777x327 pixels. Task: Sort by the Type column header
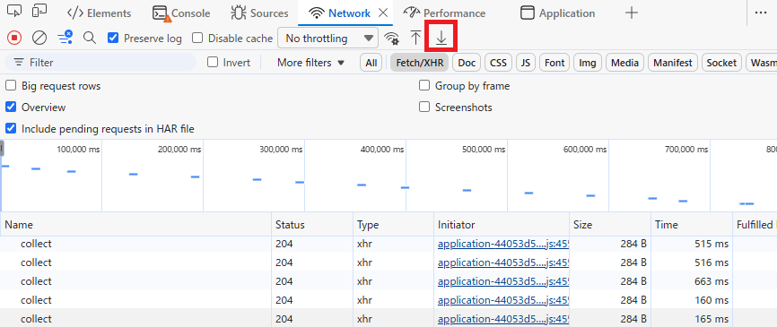point(394,225)
